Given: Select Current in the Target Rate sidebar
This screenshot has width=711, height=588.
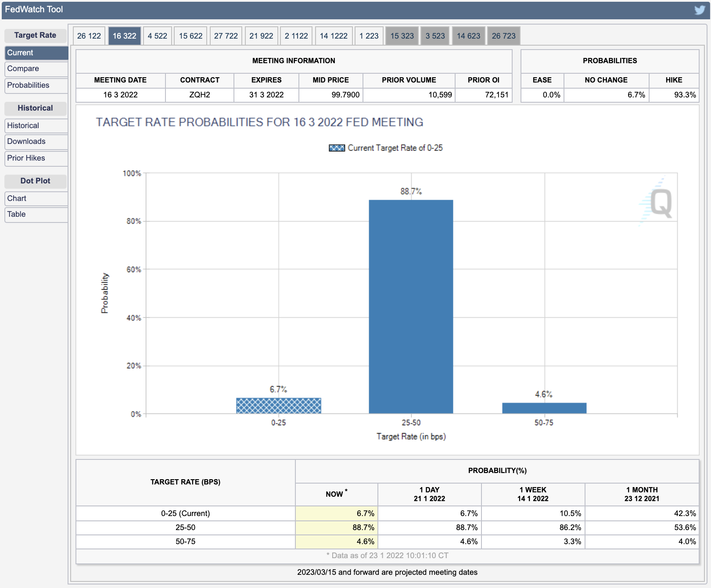Looking at the screenshot, I should (x=36, y=53).
